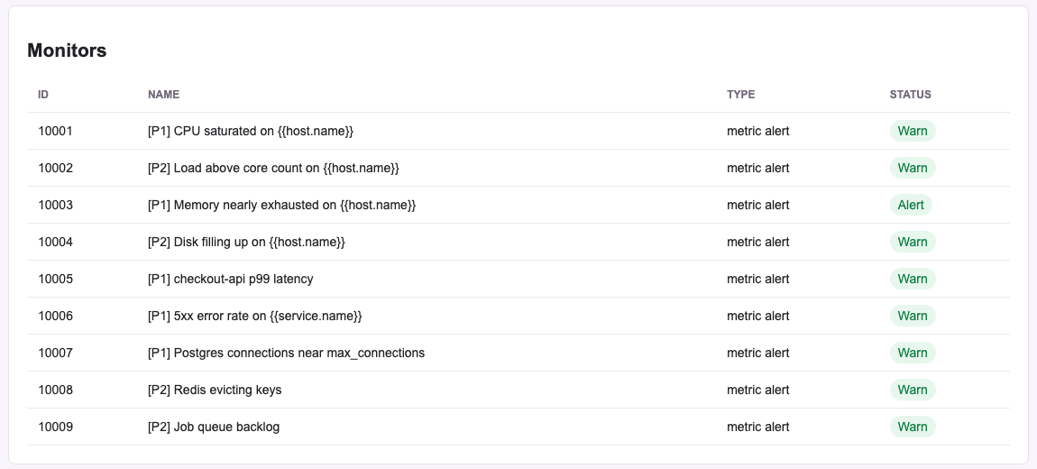Click the Monitors heading
The image size is (1037, 469).
(x=67, y=51)
